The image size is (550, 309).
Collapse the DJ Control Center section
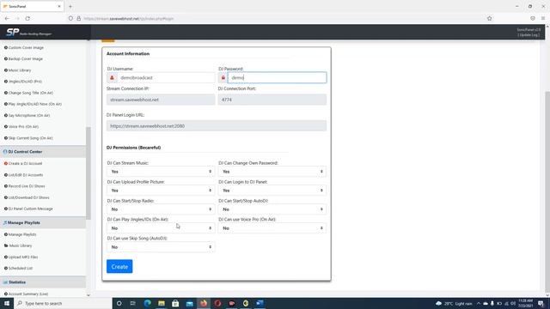pyautogui.click(x=43, y=152)
